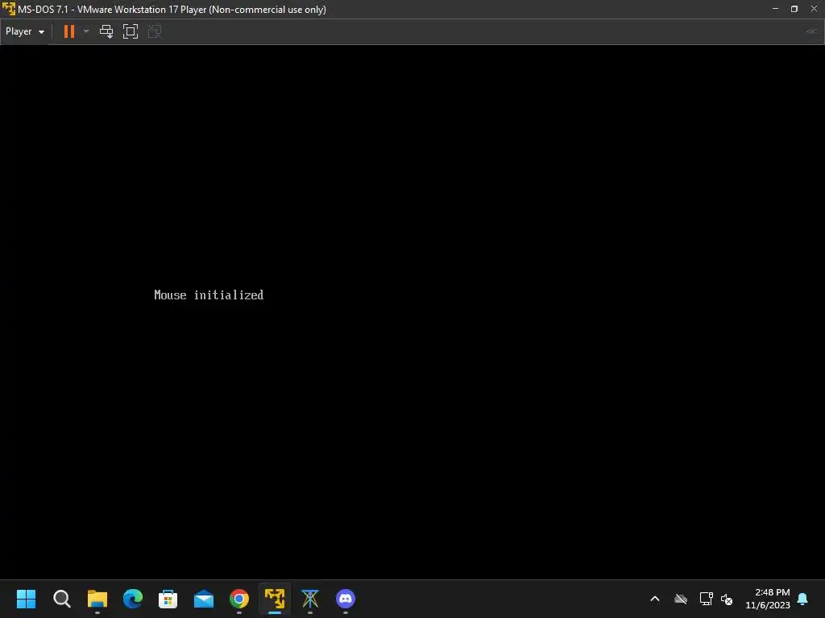Collapse the VMware toolbar with chevrons

(x=812, y=31)
